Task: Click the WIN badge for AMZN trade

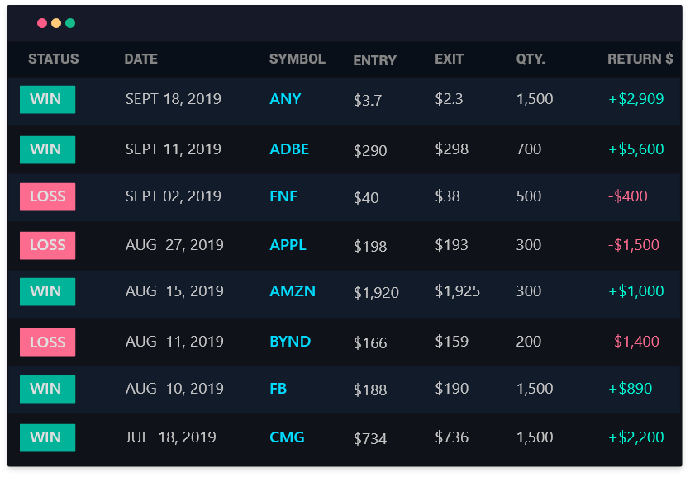Action: [x=47, y=292]
